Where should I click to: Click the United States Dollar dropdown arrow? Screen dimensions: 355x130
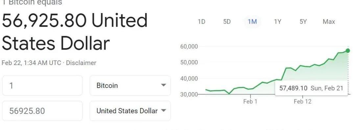(163, 111)
